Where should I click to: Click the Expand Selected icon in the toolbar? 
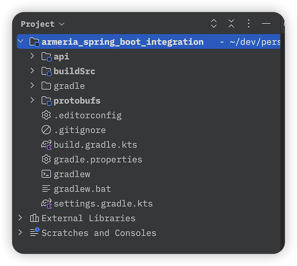tap(214, 24)
